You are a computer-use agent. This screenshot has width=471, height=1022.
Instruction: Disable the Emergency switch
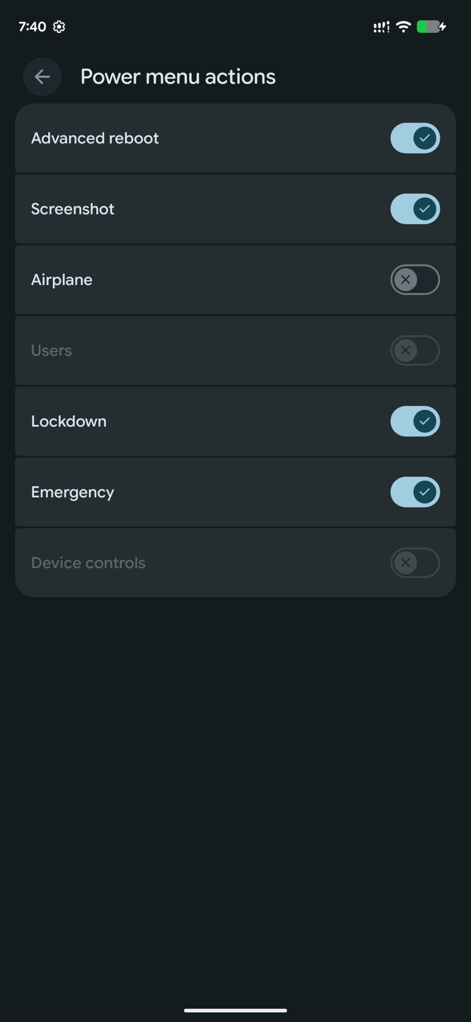415,492
